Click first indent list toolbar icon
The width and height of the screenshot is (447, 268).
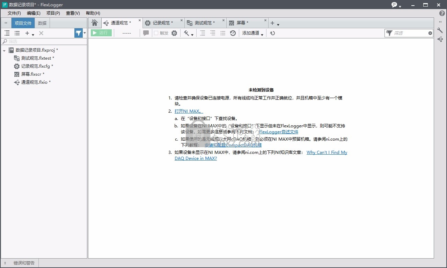click(203, 33)
